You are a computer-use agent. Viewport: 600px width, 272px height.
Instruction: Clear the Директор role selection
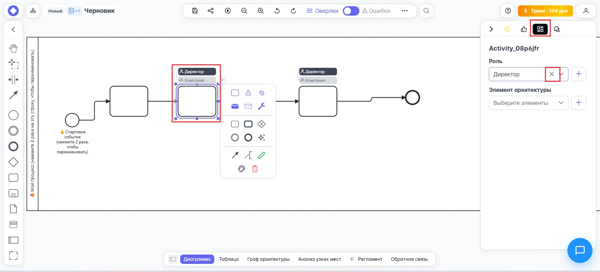pos(552,74)
